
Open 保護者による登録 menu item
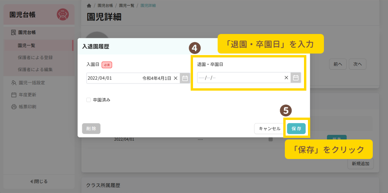[x=35, y=57]
